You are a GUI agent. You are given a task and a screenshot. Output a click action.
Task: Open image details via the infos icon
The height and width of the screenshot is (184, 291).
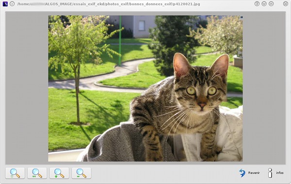(x=270, y=173)
